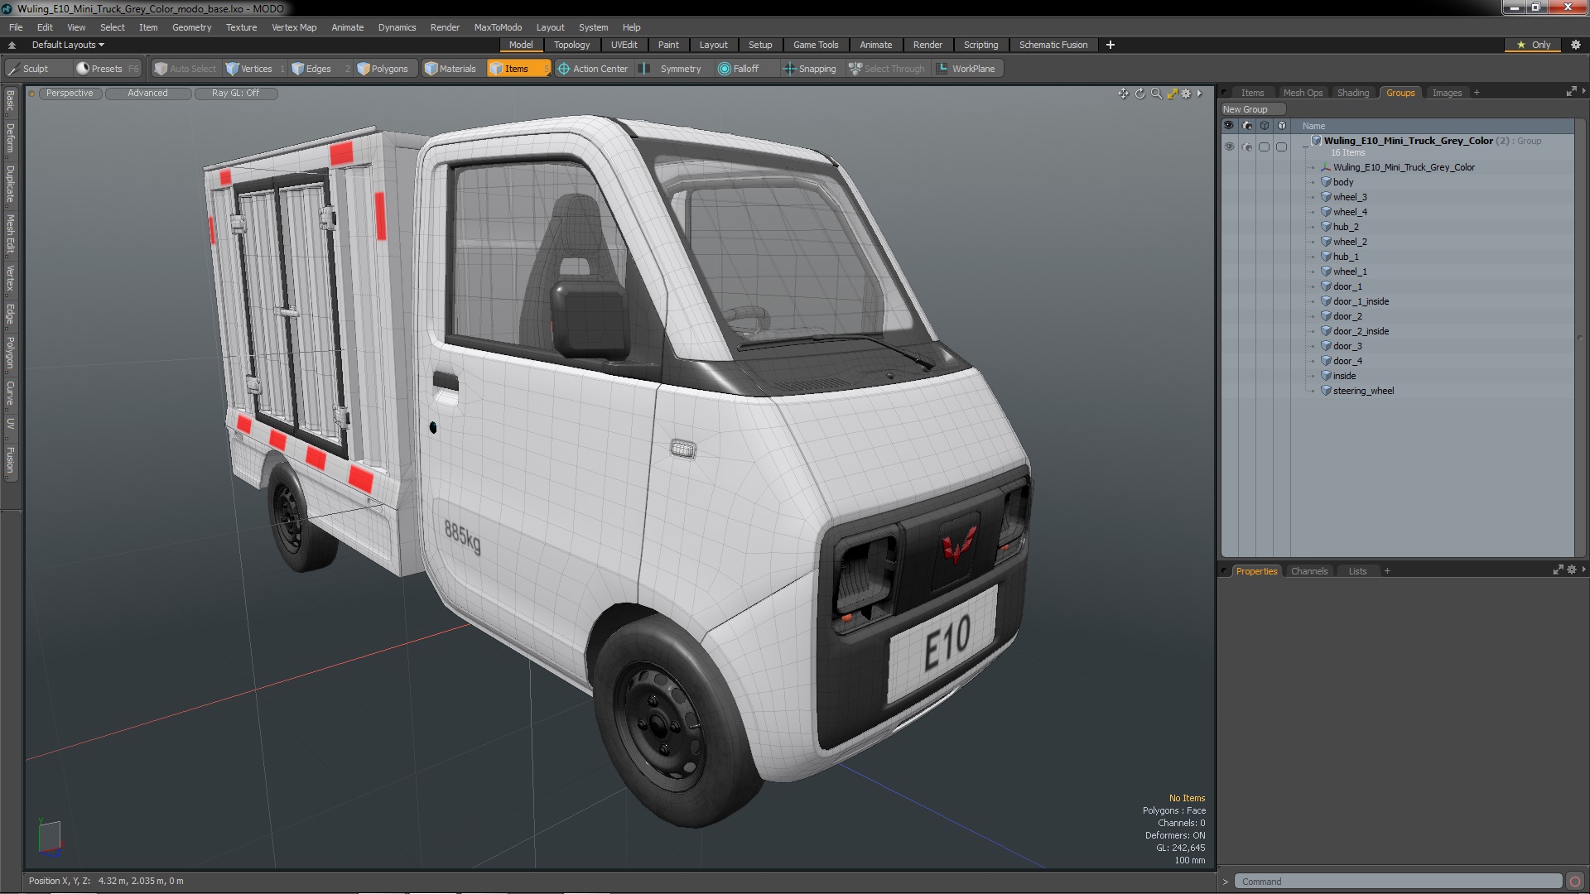The height and width of the screenshot is (894, 1590).
Task: Open the Default Layouts dropdown
Action: (x=68, y=45)
